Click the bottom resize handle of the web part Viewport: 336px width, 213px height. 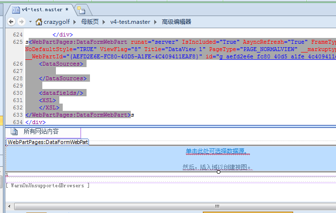[218, 172]
